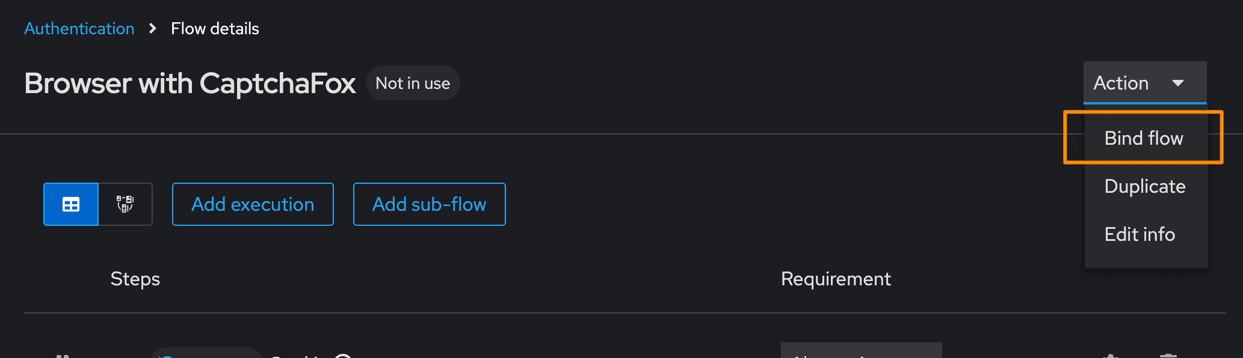Image resolution: width=1243 pixels, height=358 pixels.
Task: Choose Duplicate in the Action menu
Action: pyautogui.click(x=1144, y=186)
